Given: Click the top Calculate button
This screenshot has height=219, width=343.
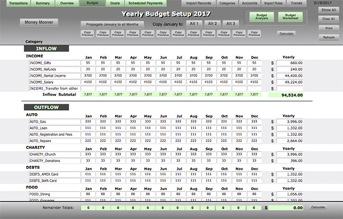Looking at the screenshot, I should pos(286,34).
